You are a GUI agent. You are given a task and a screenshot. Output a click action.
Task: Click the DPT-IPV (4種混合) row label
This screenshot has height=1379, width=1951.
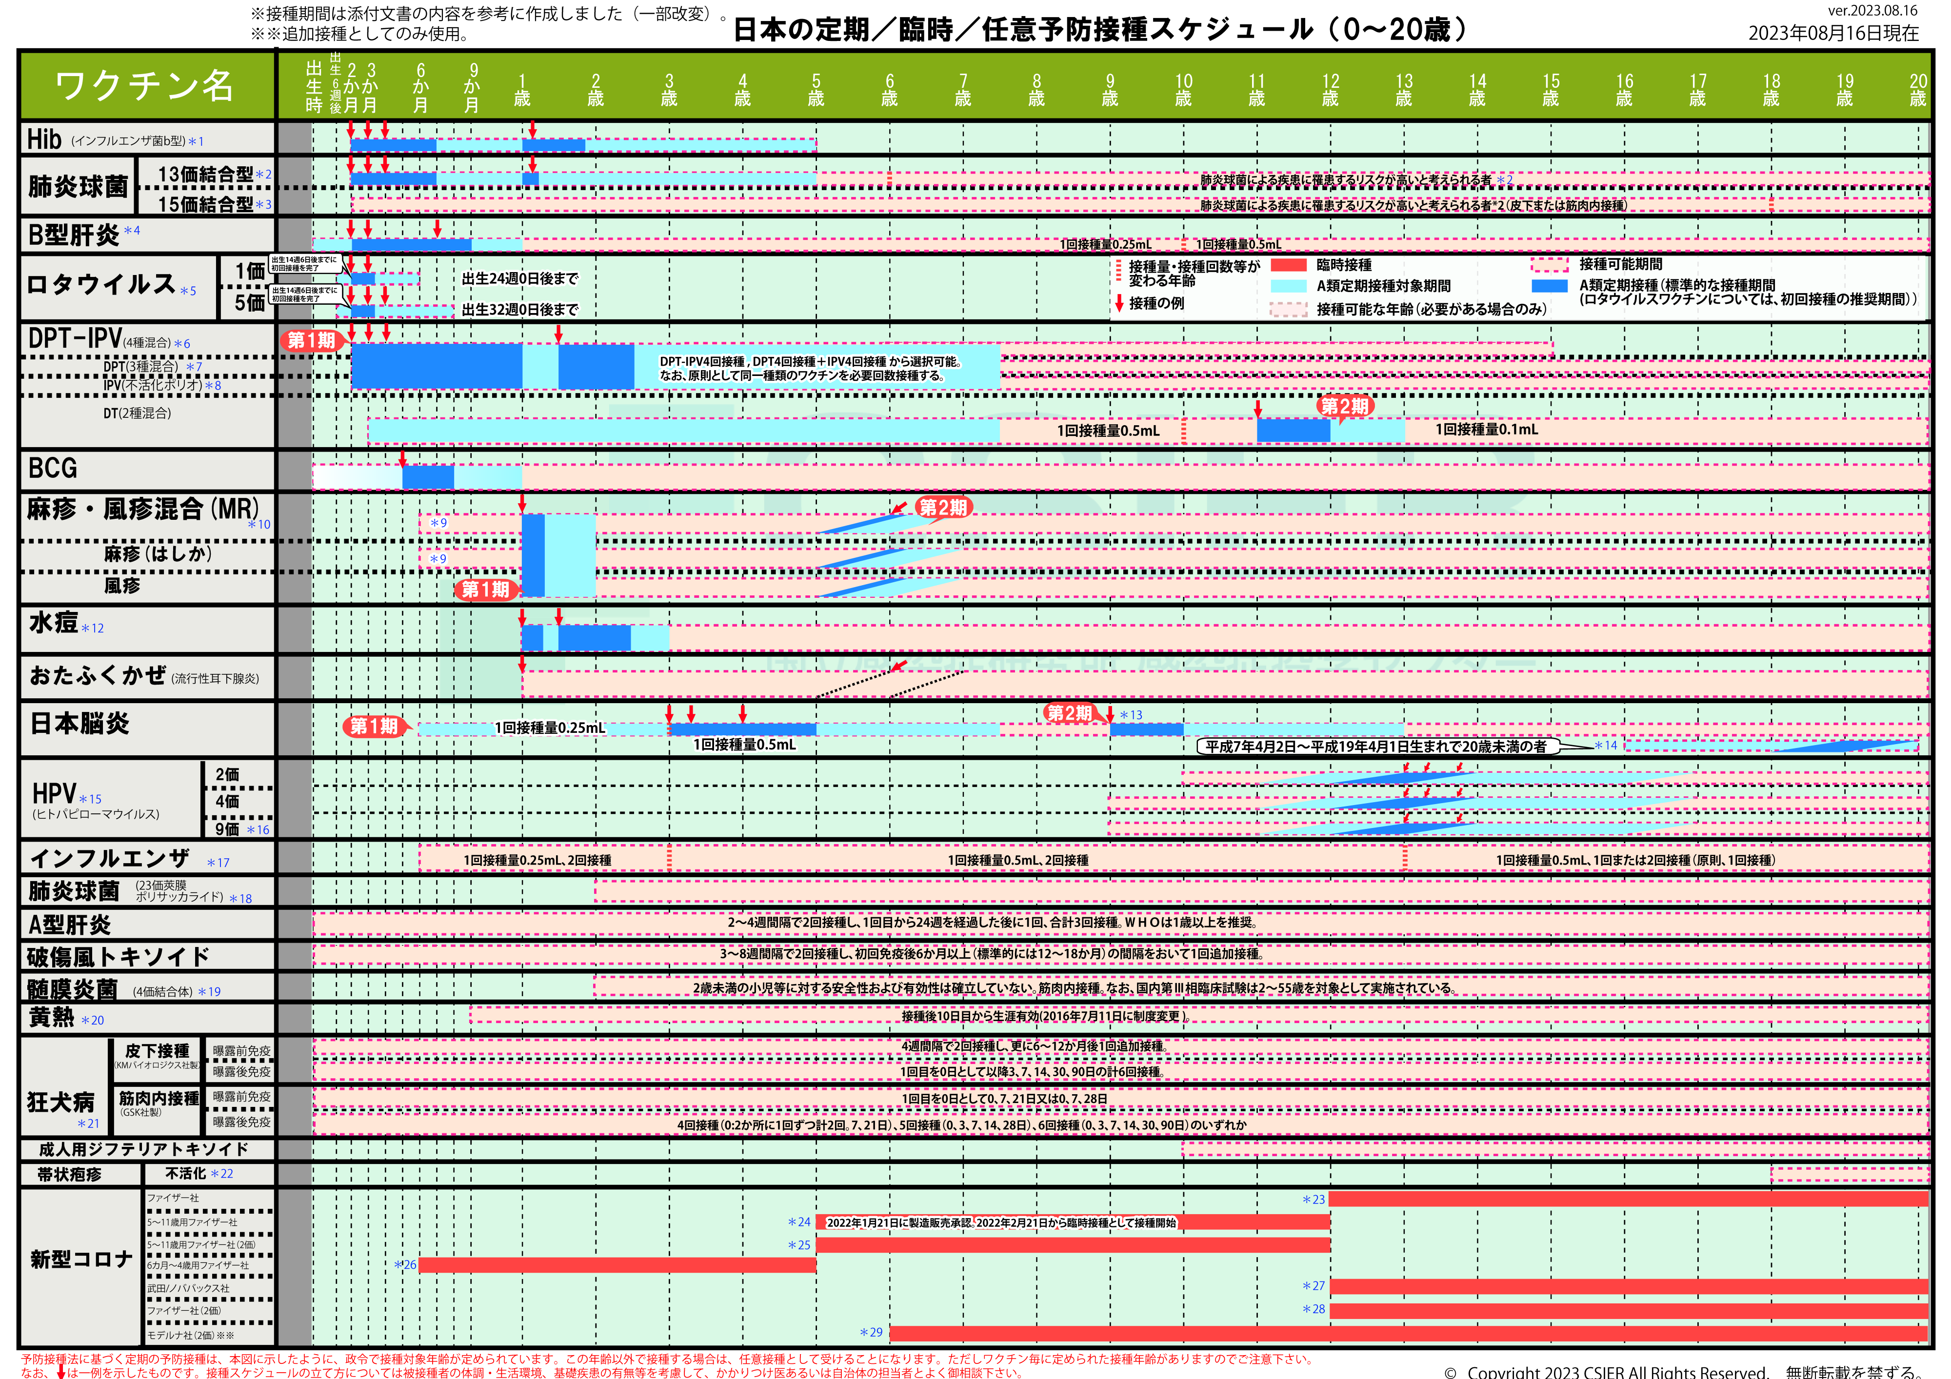pos(109,339)
